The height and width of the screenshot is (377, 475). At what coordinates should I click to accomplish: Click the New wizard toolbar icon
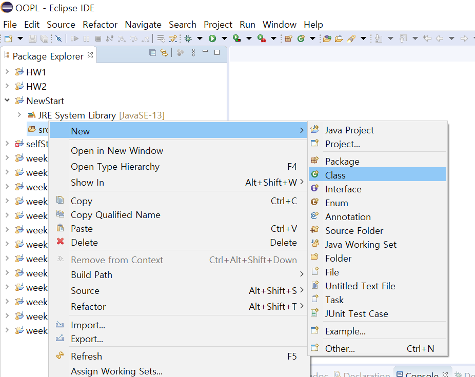(9, 38)
